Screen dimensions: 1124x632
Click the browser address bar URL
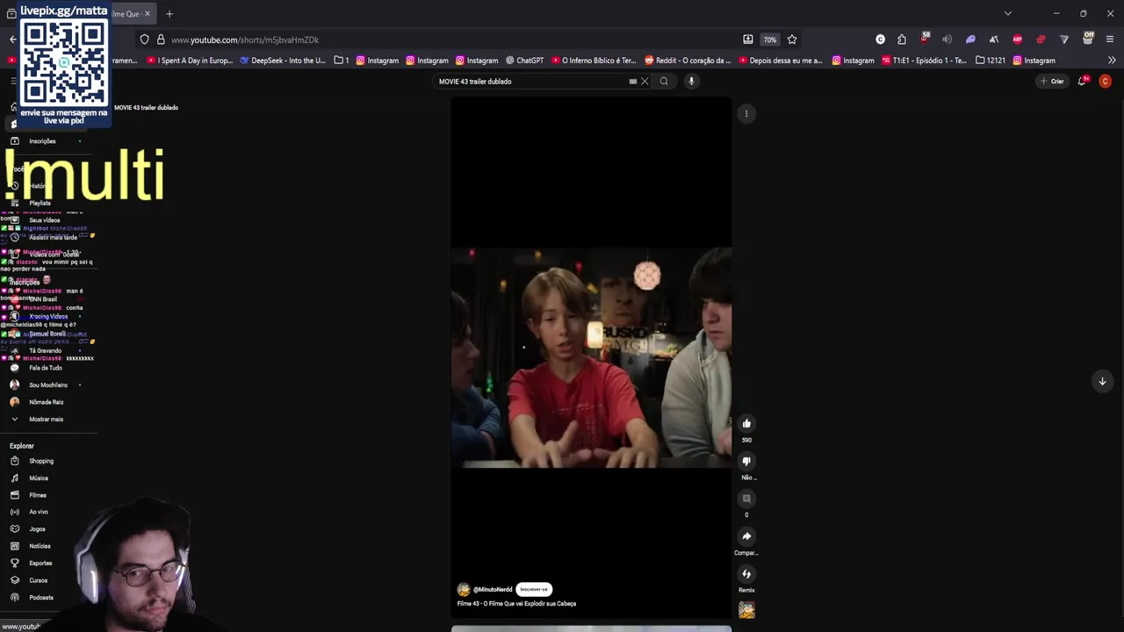(245, 39)
